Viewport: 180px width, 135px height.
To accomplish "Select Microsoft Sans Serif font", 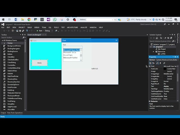I will pyautogui.click(x=71, y=50).
